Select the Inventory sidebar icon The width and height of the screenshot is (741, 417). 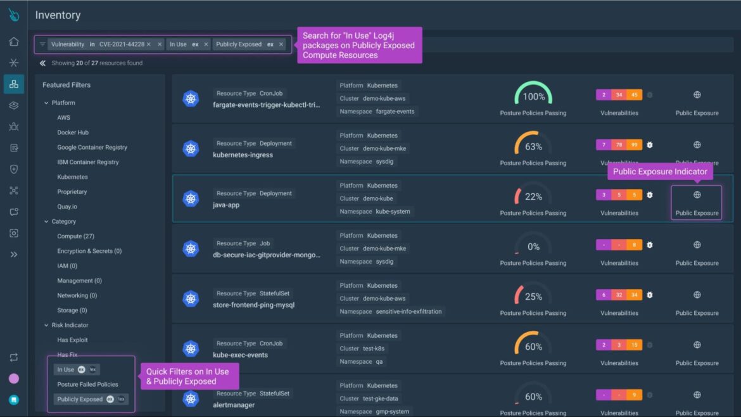click(x=14, y=84)
